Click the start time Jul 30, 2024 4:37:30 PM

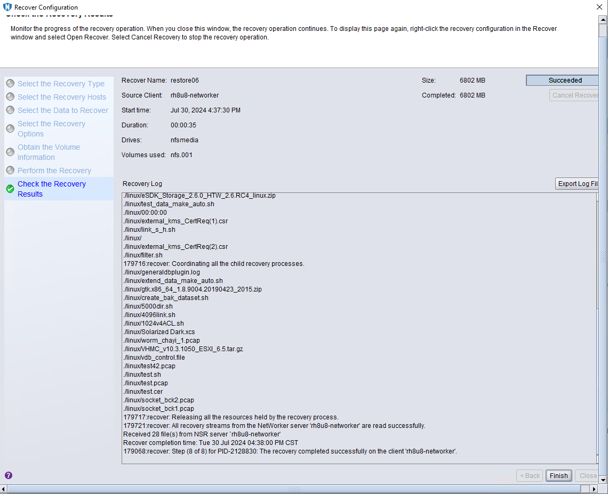click(x=205, y=110)
